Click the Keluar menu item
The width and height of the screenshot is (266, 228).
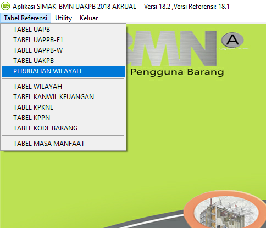point(88,18)
